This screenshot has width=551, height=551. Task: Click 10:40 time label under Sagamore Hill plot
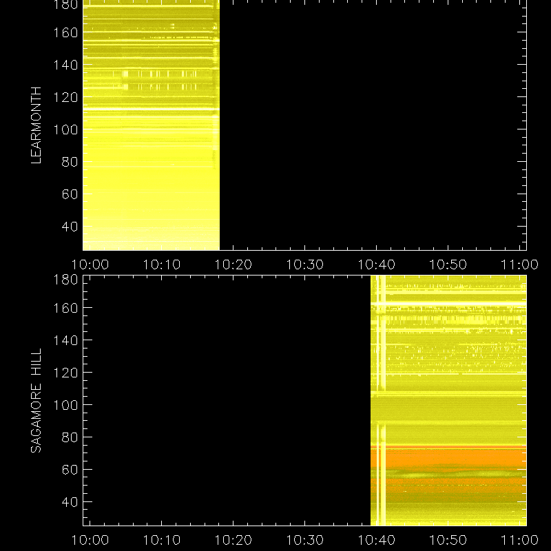(x=376, y=540)
